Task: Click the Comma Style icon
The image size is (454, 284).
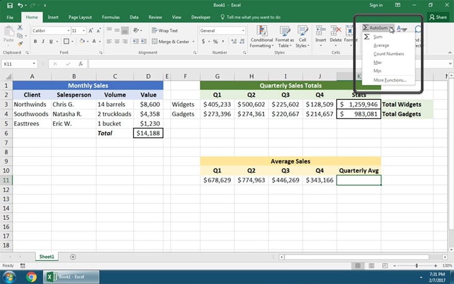Action: (x=223, y=42)
